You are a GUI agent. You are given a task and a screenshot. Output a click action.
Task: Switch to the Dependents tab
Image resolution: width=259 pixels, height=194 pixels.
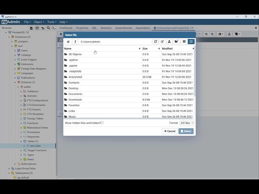point(143,28)
